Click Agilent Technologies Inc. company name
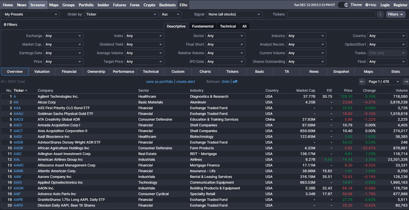 [58, 97]
